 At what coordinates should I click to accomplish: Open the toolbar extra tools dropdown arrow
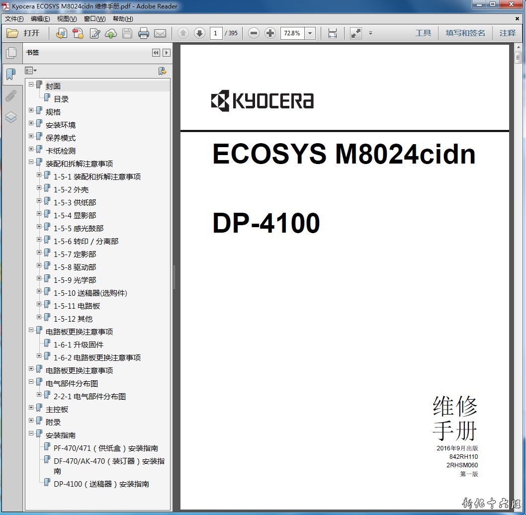pyautogui.click(x=371, y=33)
